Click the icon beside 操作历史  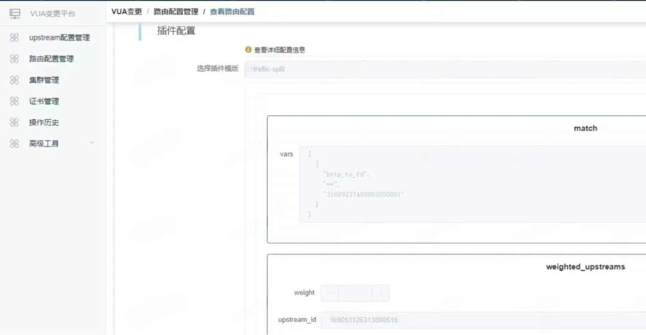(x=14, y=123)
